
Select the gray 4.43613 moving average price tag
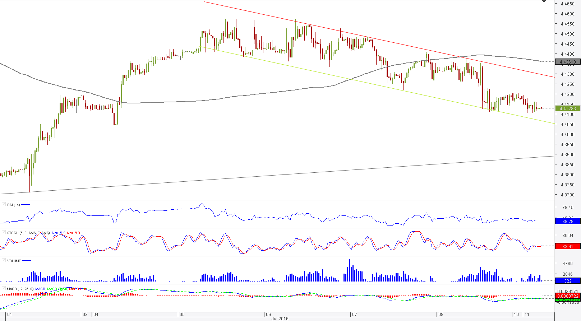[x=568, y=62]
